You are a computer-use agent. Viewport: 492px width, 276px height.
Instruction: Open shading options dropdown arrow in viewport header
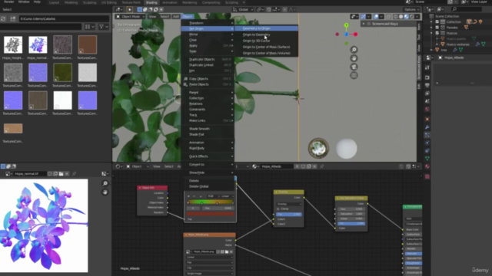pyautogui.click(x=417, y=17)
